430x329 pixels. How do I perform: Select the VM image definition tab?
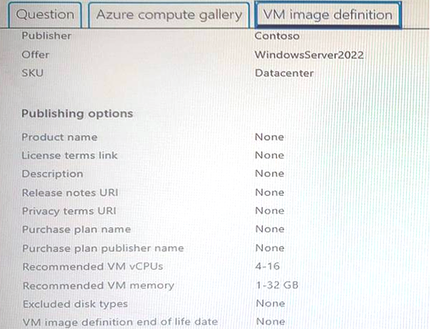pyautogui.click(x=328, y=15)
